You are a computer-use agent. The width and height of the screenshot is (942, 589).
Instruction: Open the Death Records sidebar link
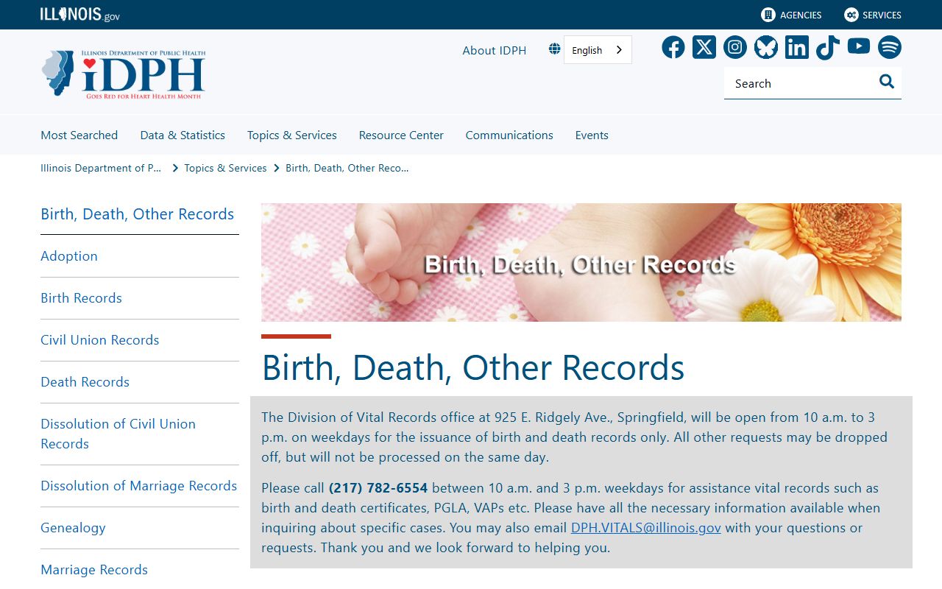(x=85, y=382)
